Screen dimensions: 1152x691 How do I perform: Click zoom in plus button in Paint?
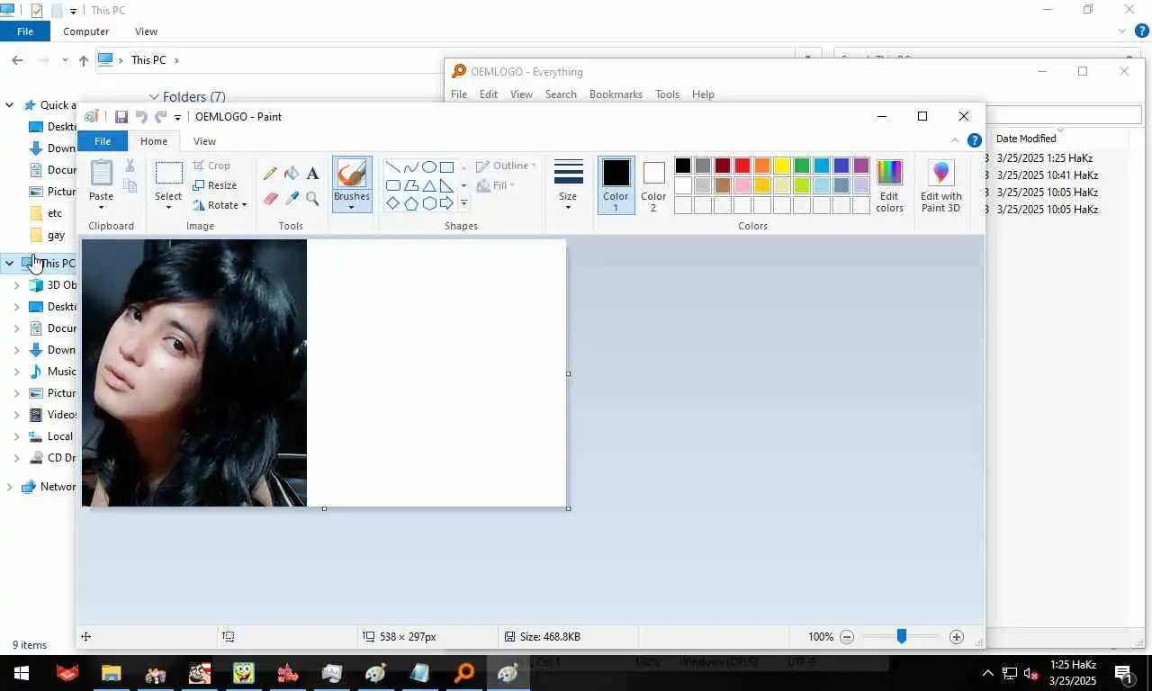(957, 637)
